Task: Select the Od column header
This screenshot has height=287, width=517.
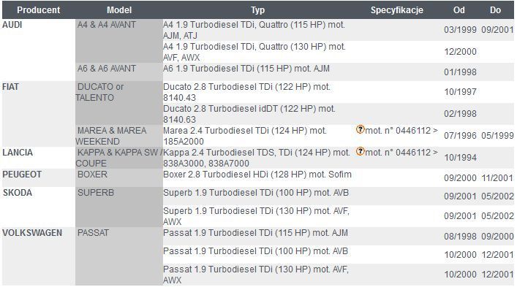Action: 459,10
